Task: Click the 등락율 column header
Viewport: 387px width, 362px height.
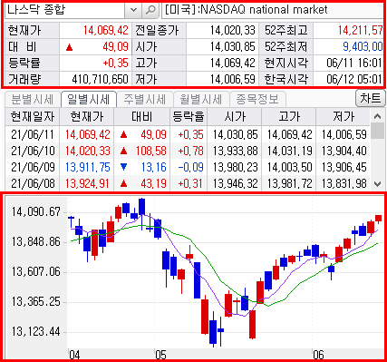Action: (189, 117)
